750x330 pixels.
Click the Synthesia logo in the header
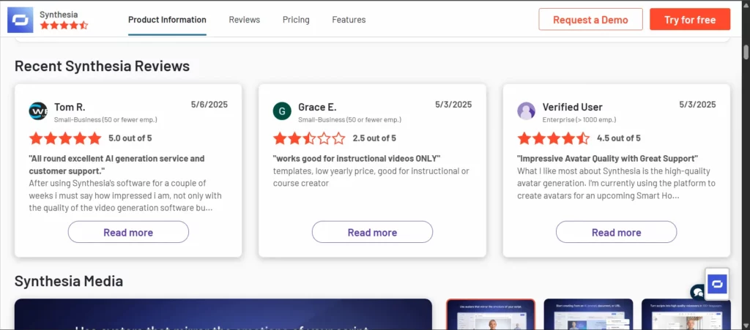point(20,20)
